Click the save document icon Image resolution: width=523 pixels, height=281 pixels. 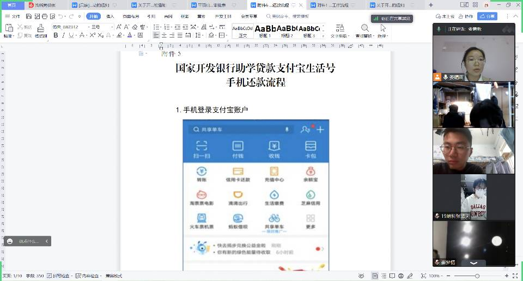28,16
